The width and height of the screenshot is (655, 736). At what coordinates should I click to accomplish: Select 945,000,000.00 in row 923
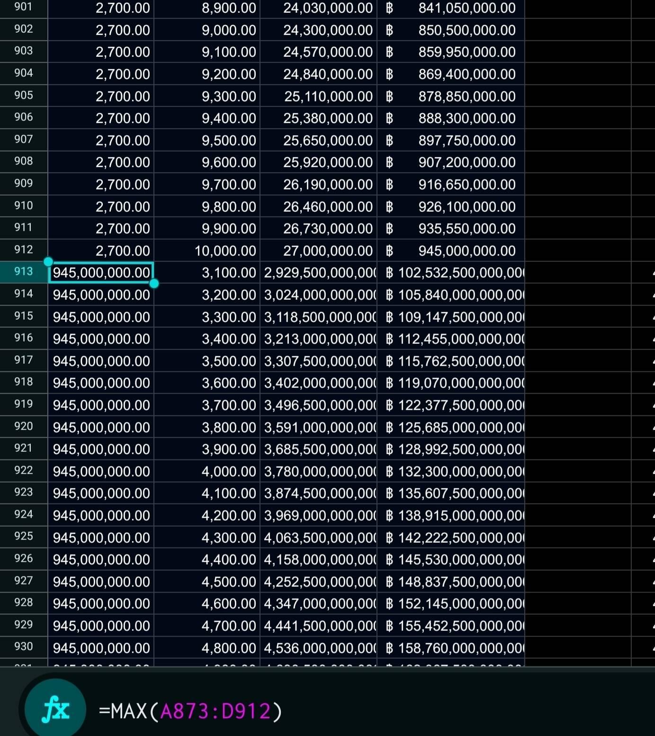[101, 493]
